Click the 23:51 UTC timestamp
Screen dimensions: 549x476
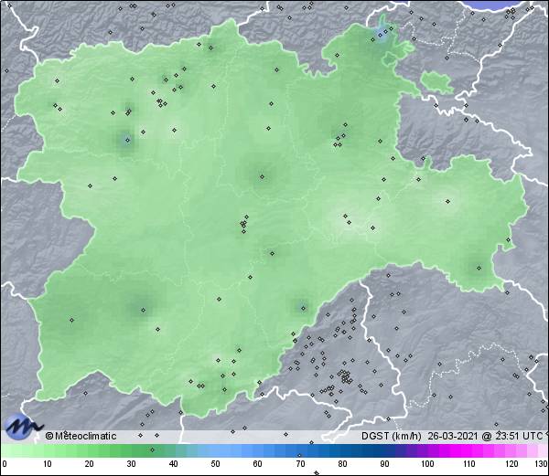point(517,436)
